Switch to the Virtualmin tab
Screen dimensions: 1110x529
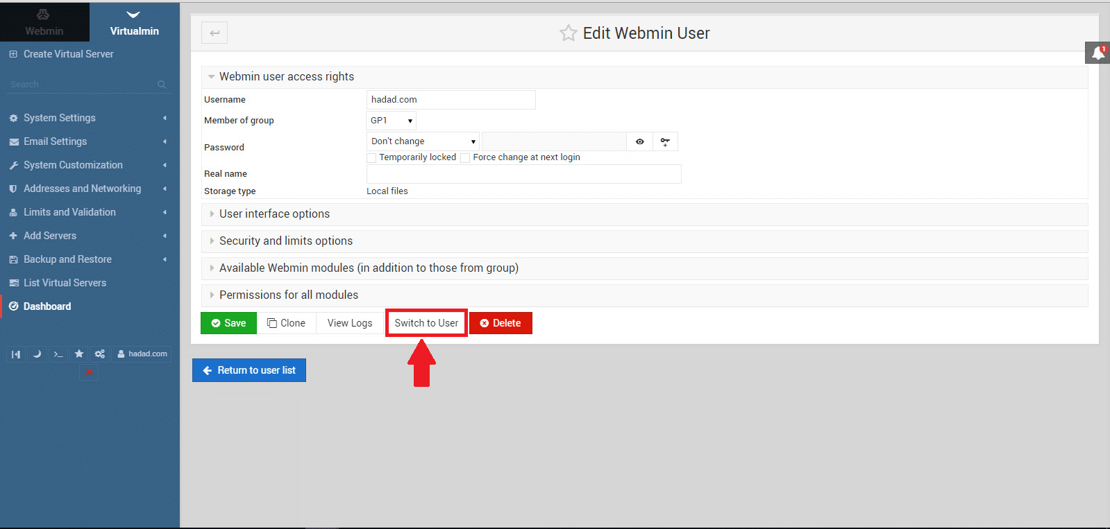coord(135,22)
